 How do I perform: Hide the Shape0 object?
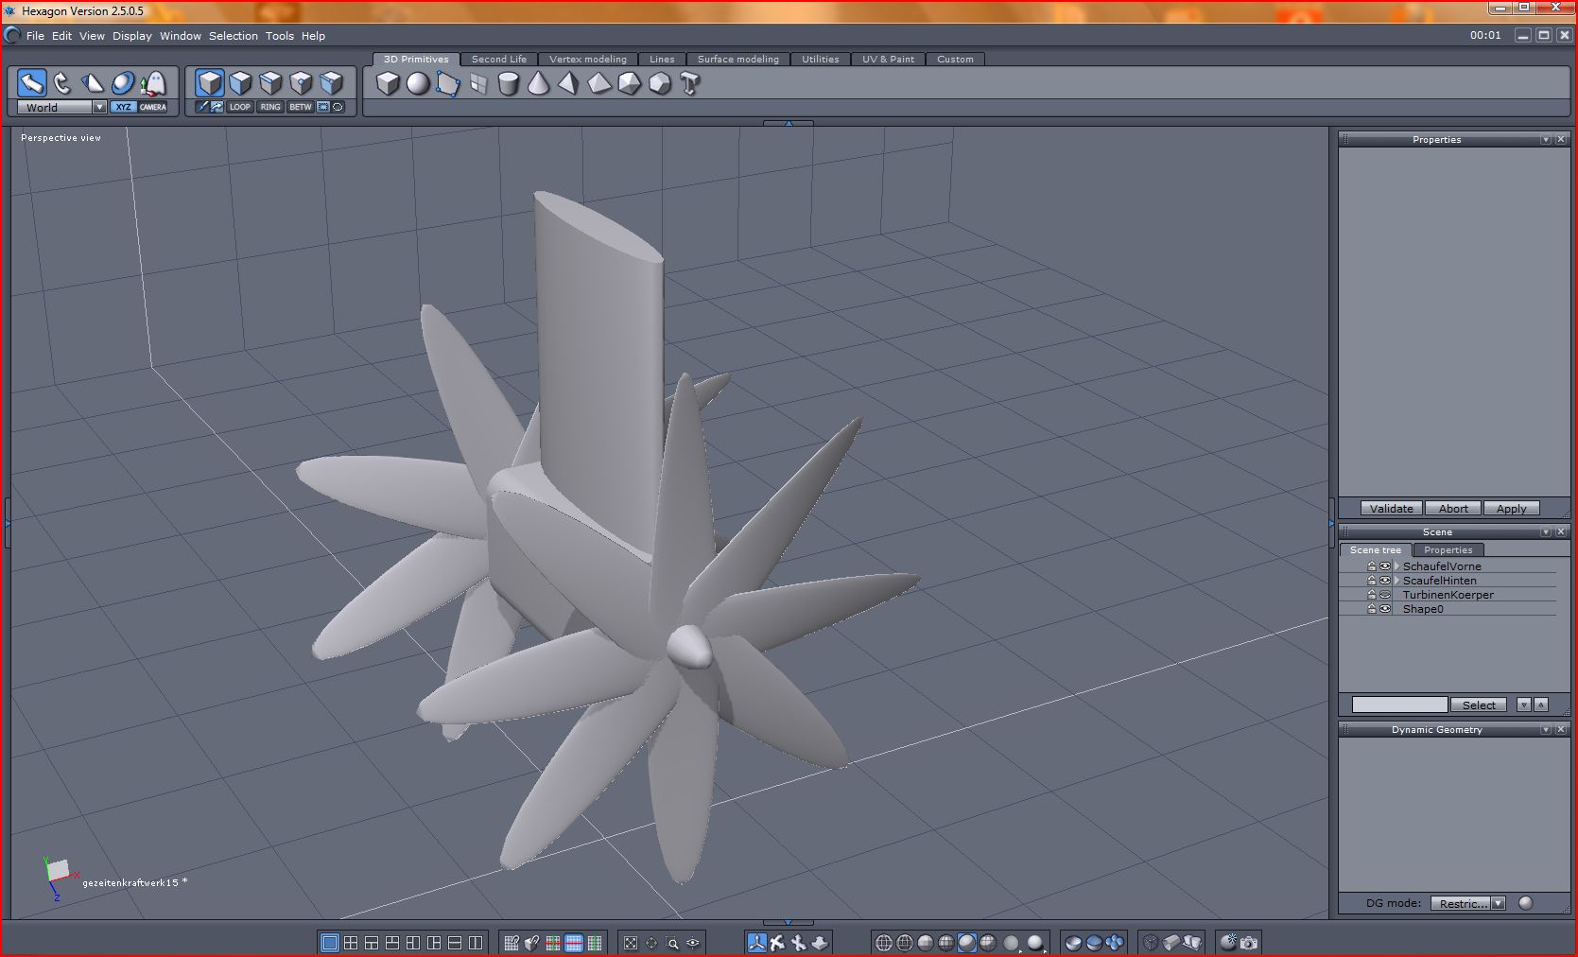click(1385, 609)
